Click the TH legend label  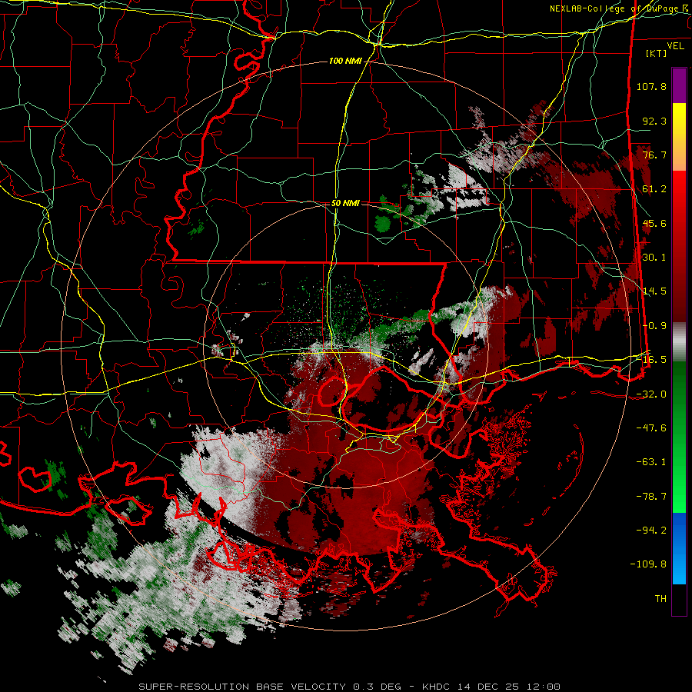pos(660,599)
